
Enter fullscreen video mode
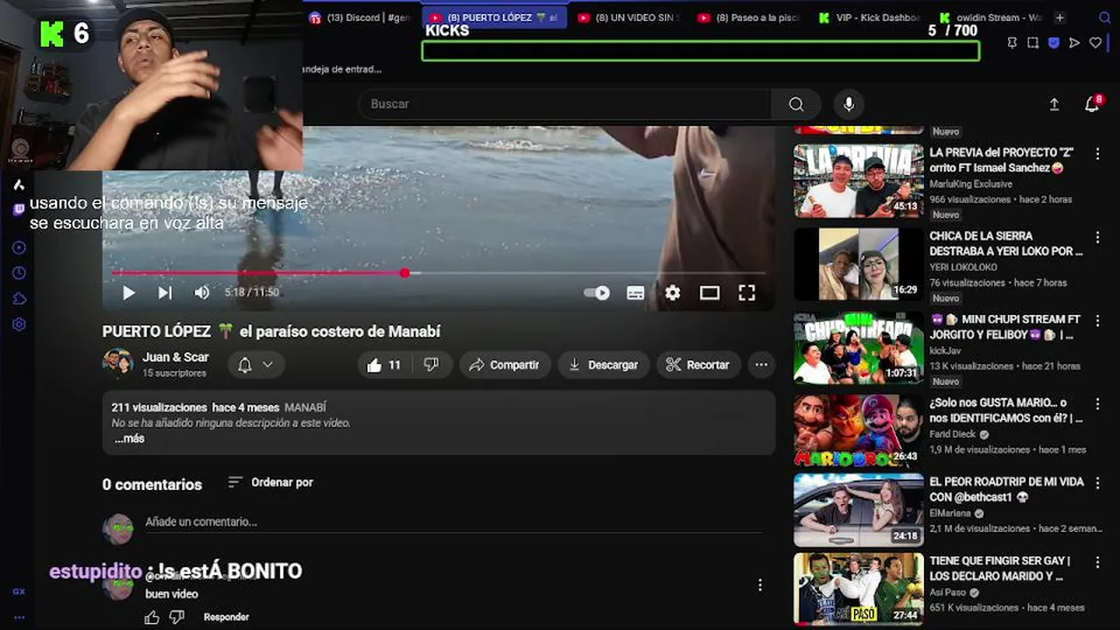tap(746, 293)
